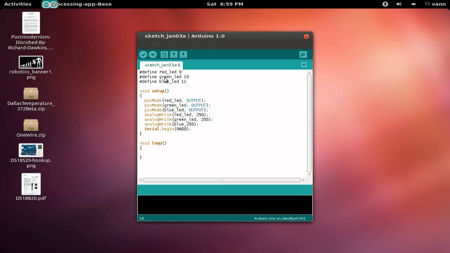Viewport: 450px width, 253px height.
Task: Open a sketch with the up-arrow icon
Action: tap(174, 54)
